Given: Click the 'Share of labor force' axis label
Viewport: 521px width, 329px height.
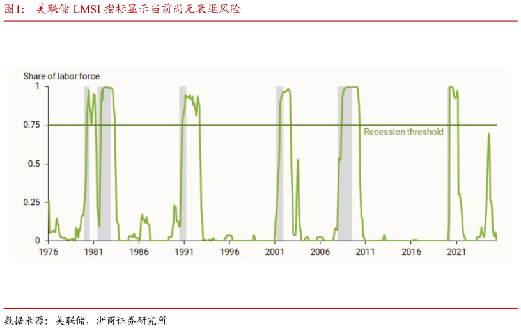Looking at the screenshot, I should coord(61,76).
